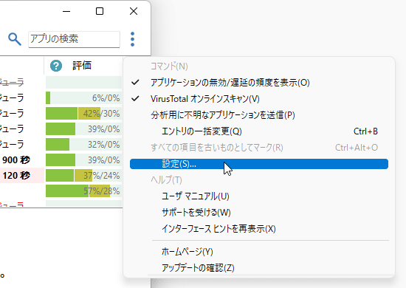Click the question mark help icon
This screenshot has width=406, height=288.
56,66
